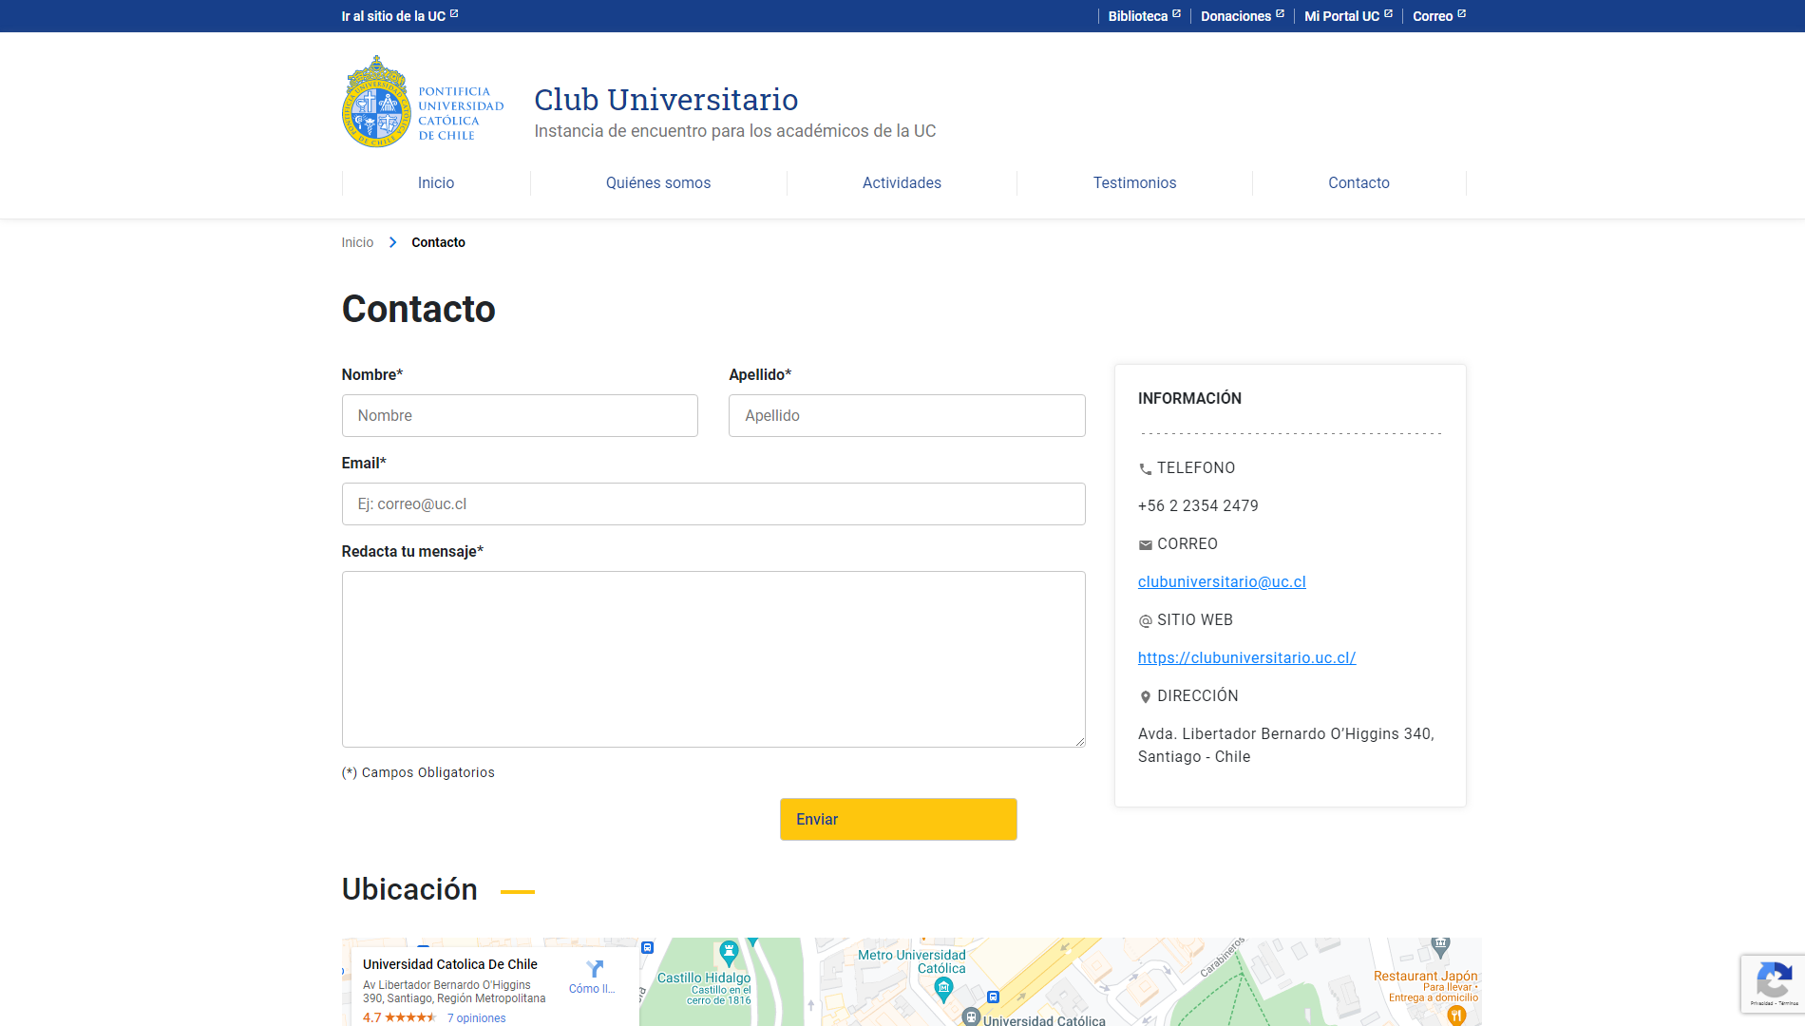Click the directions arrow icon on map card

click(595, 969)
